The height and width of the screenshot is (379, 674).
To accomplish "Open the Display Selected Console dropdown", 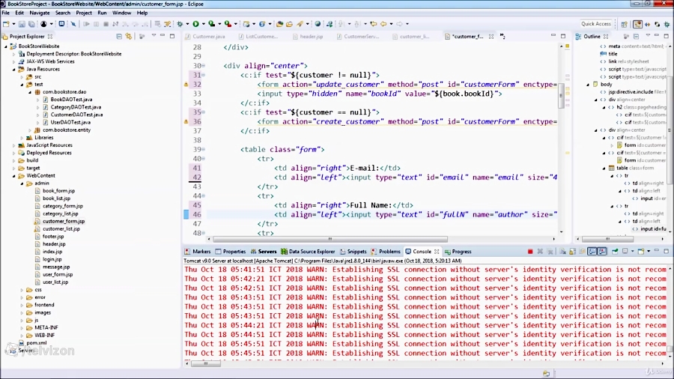I will [632, 252].
